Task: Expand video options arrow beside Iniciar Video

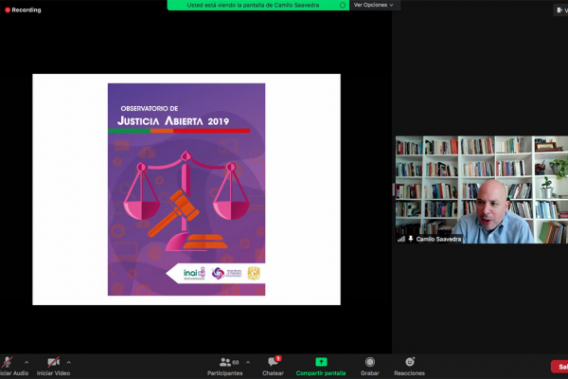Action: [68, 362]
